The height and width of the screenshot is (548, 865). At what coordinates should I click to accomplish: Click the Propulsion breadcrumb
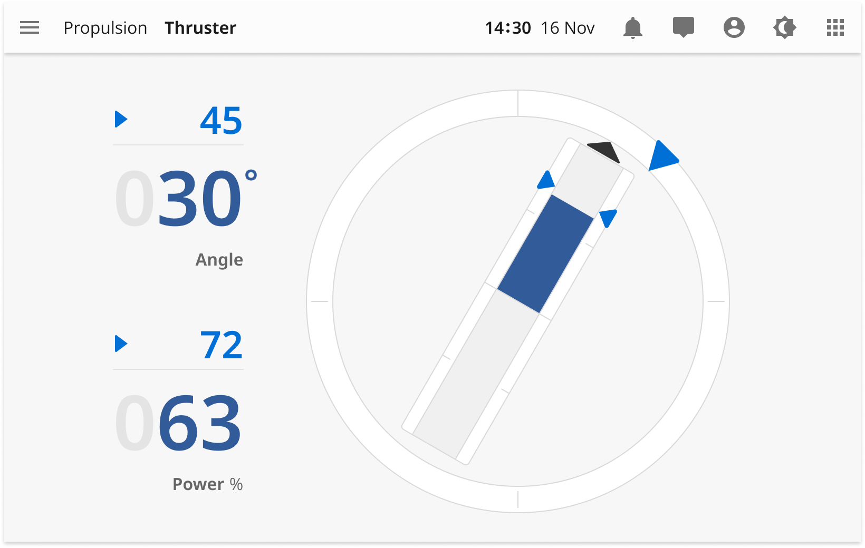tap(105, 28)
